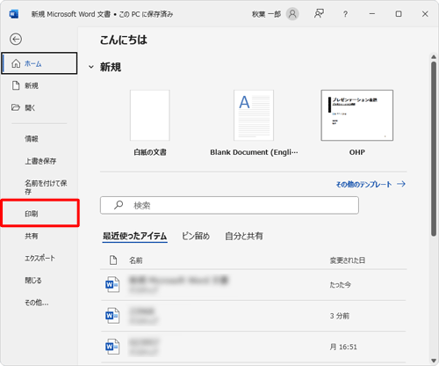Switch to 最近使ったアイテム tab
The image size is (439, 366).
pos(134,236)
